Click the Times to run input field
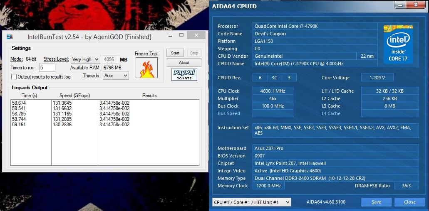429x211 pixels. click(x=47, y=68)
